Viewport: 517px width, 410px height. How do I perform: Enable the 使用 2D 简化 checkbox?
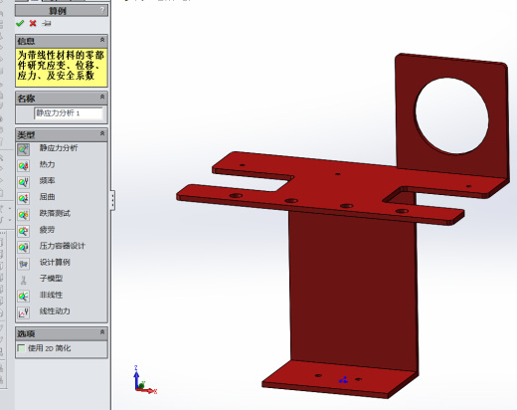tap(21, 348)
